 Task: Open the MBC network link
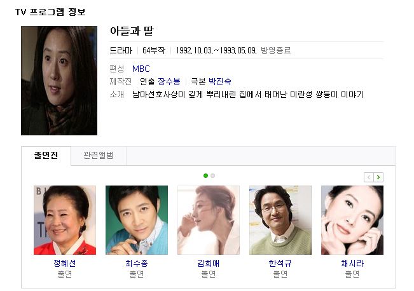[141, 69]
